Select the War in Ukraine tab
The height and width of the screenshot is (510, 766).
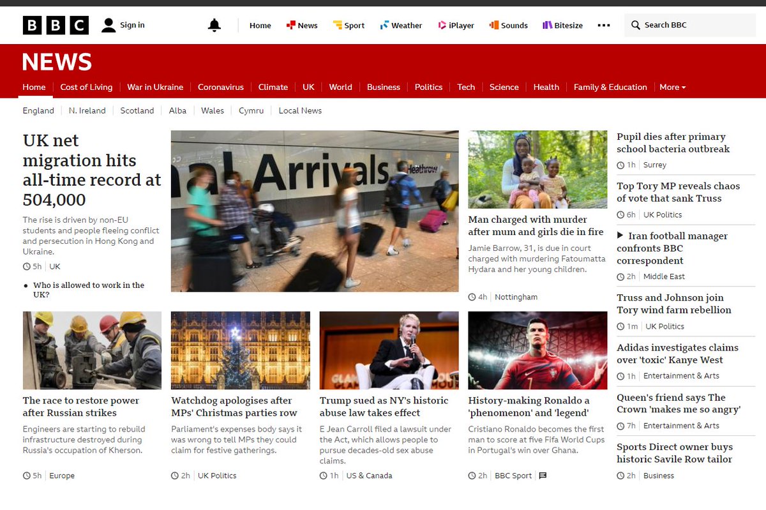155,87
